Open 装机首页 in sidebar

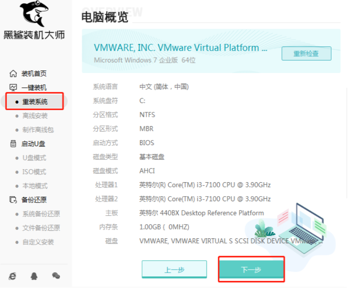click(34, 73)
